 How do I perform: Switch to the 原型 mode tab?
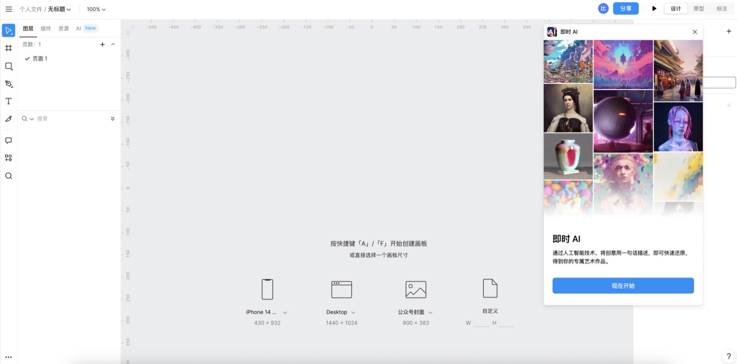coord(700,9)
